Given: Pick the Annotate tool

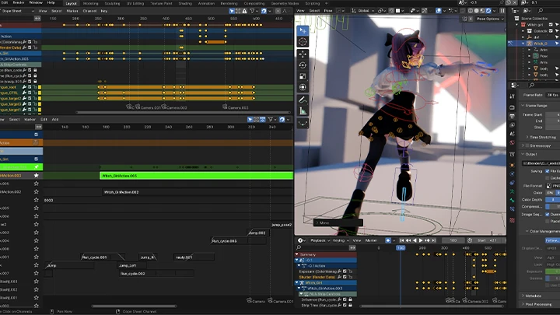Looking at the screenshot, I should click(303, 100).
